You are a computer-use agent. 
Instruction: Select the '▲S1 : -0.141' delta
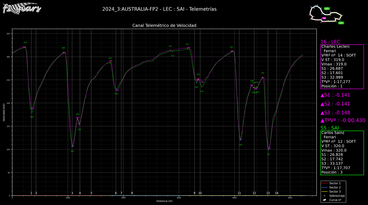[x=335, y=95]
